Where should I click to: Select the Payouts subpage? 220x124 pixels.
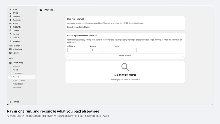pyautogui.click(x=22, y=77)
